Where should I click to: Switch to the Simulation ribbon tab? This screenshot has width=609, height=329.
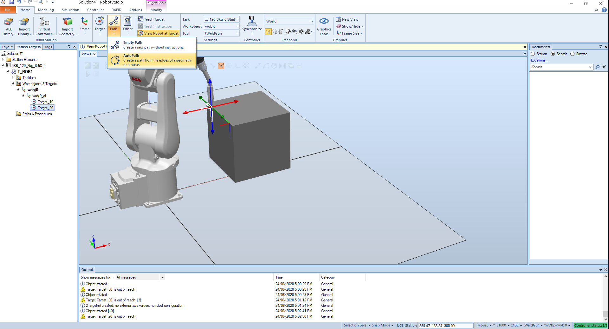70,10
